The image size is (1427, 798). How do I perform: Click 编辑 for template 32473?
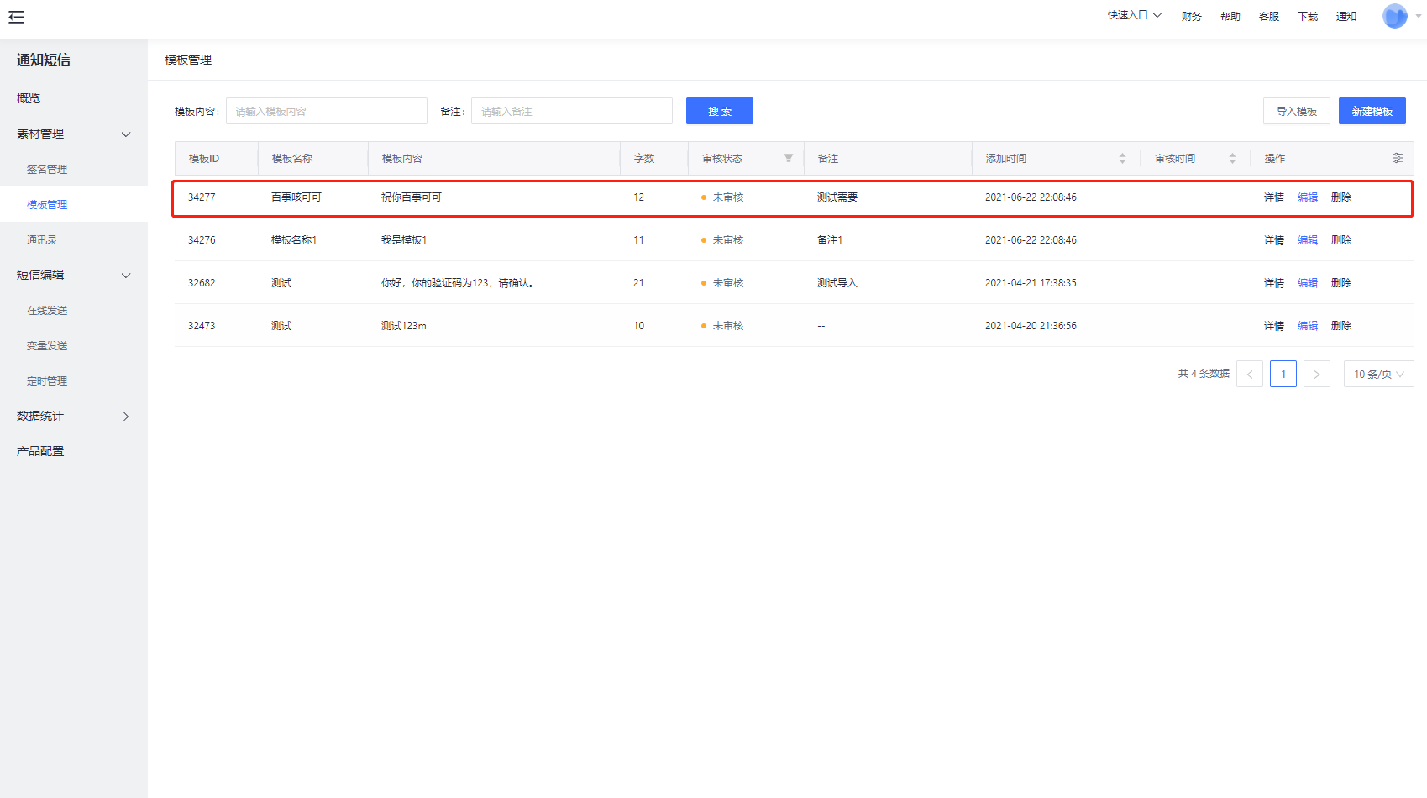click(1308, 326)
